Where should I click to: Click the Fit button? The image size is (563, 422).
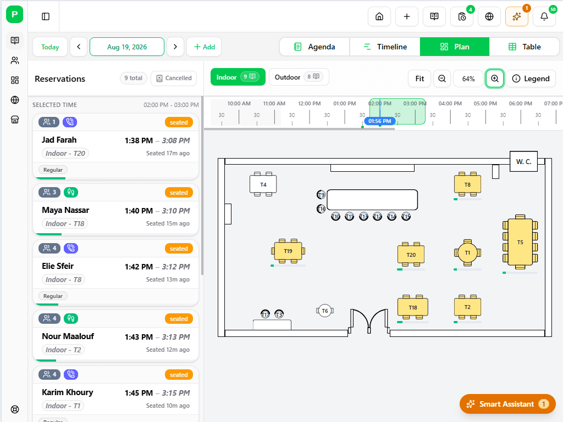pos(420,78)
